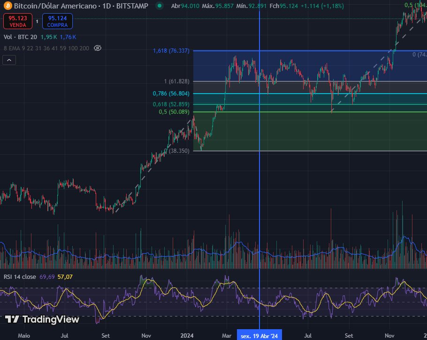The image size is (427, 340).
Task: Click the Bitcoin symbol logo icon
Action: tap(8, 6)
